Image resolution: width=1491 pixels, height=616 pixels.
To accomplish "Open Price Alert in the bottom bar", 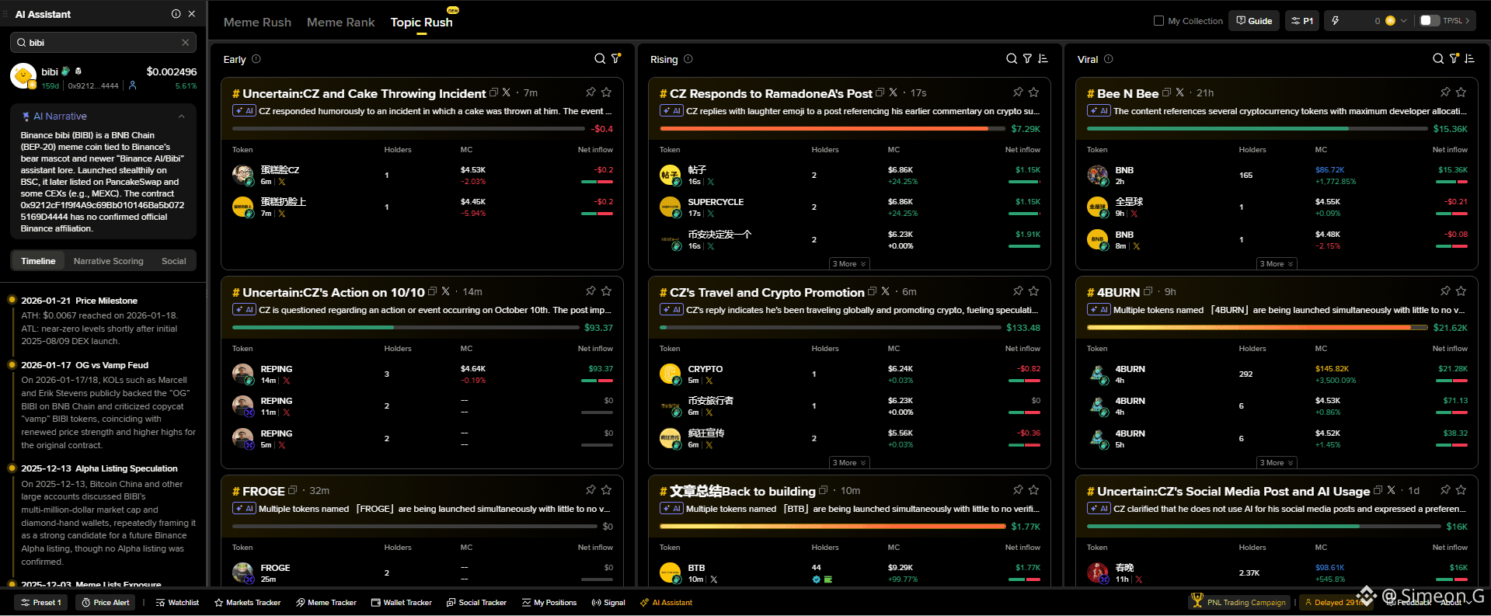I will point(106,603).
